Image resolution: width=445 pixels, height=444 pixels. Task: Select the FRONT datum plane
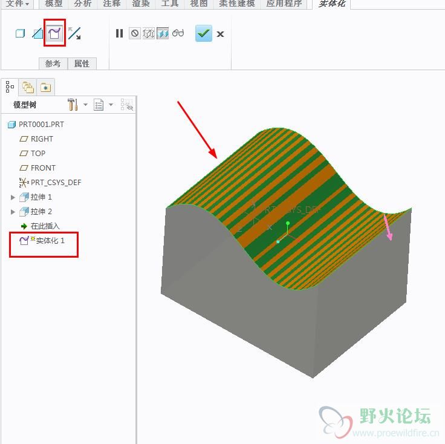[x=37, y=168]
